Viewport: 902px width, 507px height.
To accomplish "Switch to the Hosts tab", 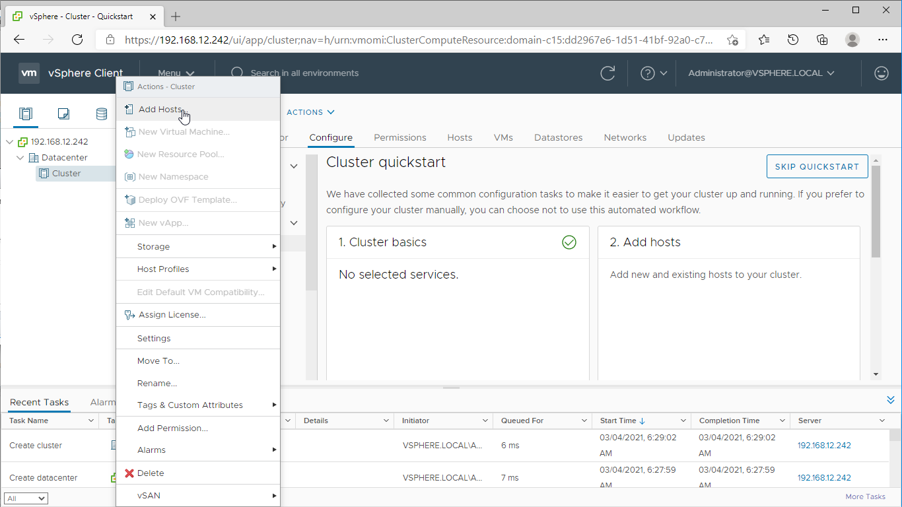I will [460, 137].
